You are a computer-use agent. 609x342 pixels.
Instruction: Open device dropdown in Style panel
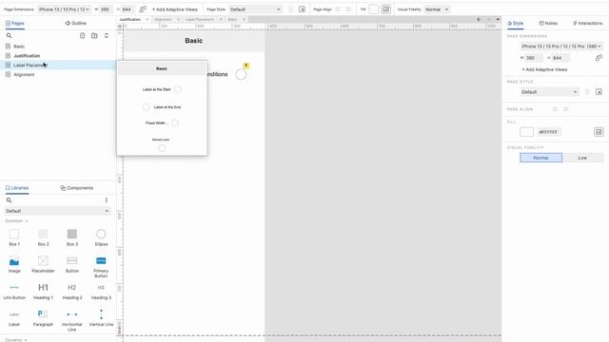(561, 47)
